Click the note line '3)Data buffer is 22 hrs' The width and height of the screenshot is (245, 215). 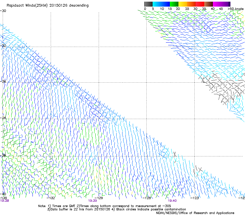pyautogui.click(x=117, y=209)
